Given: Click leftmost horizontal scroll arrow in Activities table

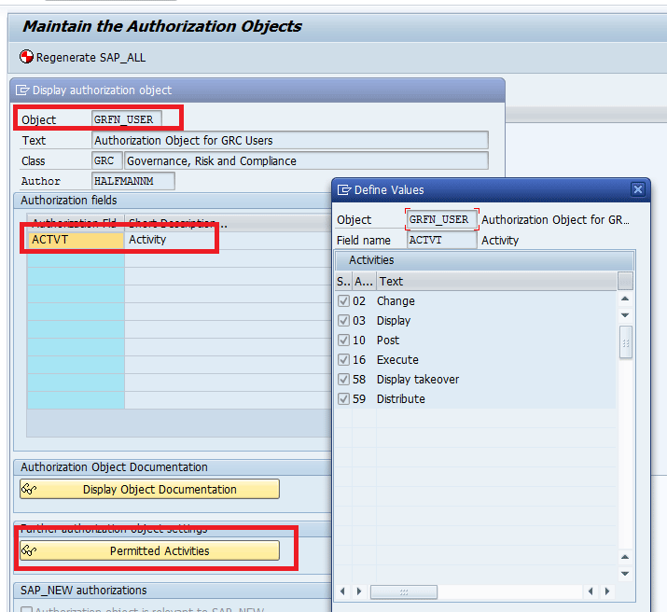Looking at the screenshot, I should tap(341, 591).
